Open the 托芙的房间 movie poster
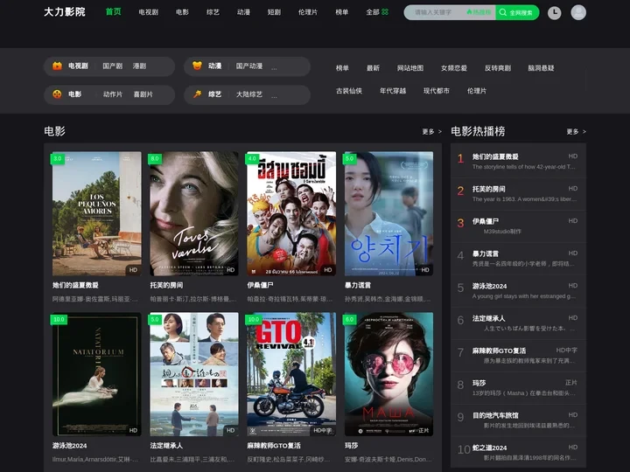Viewport: 630px width, 472px height. point(194,213)
